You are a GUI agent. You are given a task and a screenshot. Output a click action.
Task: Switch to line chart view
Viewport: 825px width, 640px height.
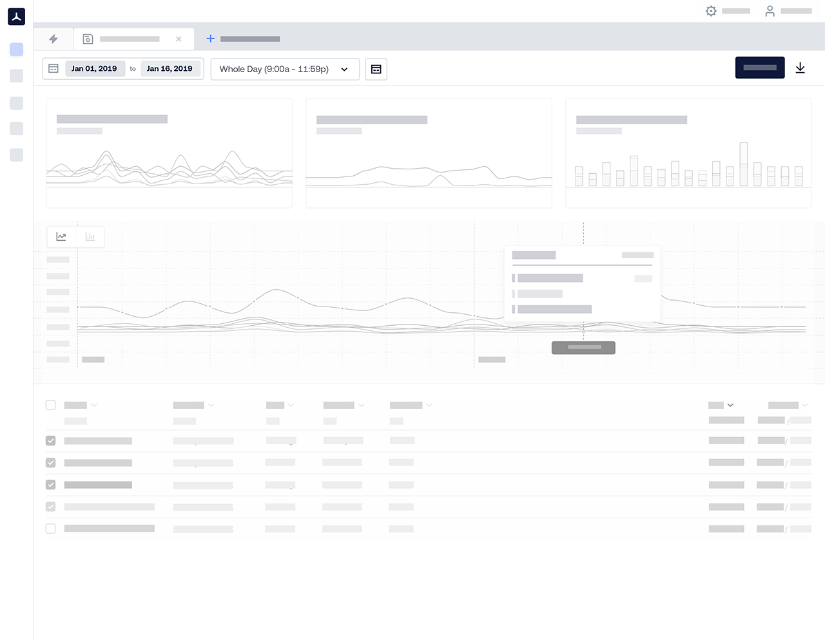61,236
